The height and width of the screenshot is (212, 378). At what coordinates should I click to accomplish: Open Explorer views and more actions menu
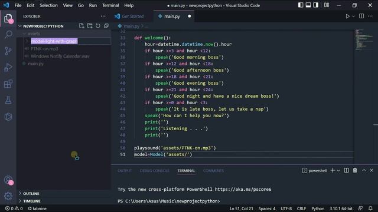[103, 16]
